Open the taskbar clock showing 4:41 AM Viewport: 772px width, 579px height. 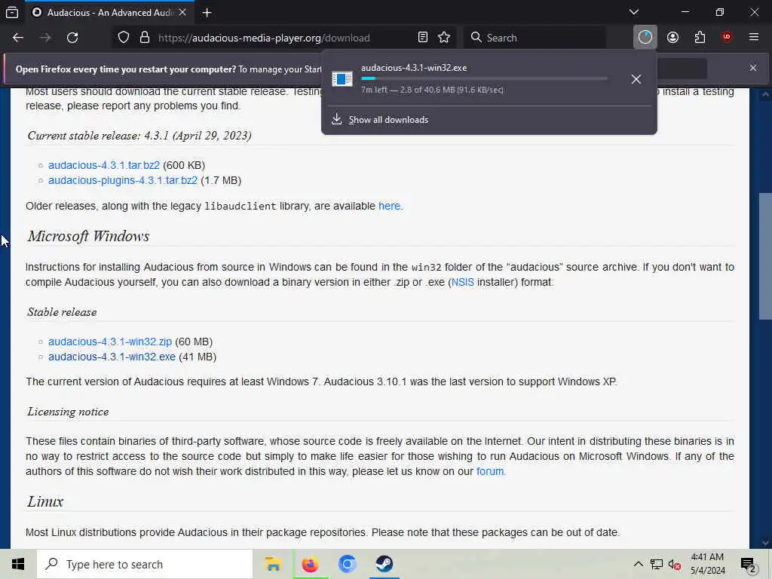click(707, 564)
